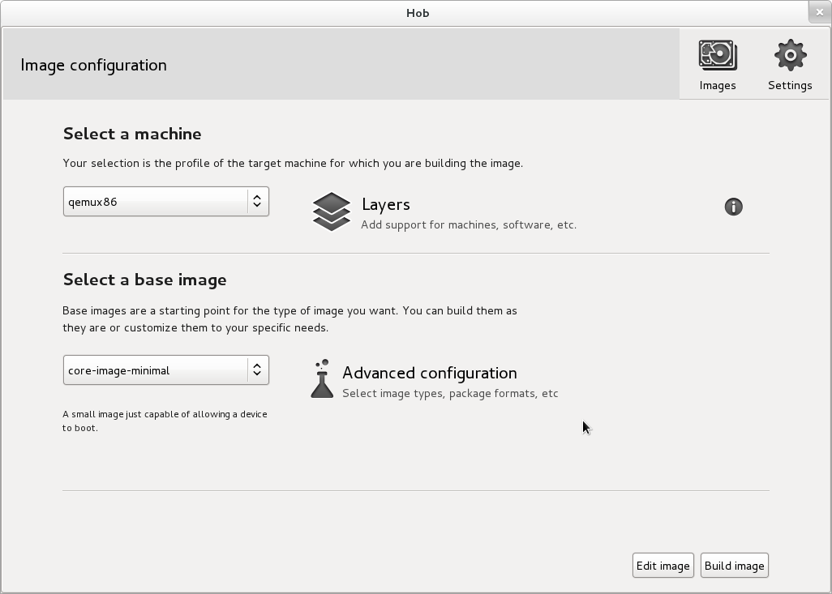Open the Layers link title

coord(386,204)
